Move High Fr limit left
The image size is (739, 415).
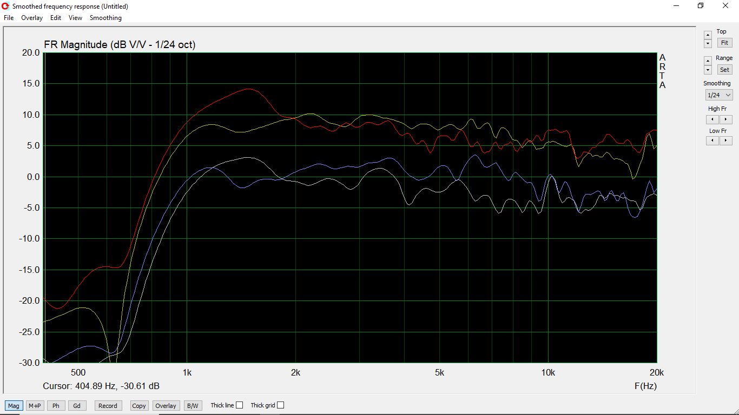point(712,119)
